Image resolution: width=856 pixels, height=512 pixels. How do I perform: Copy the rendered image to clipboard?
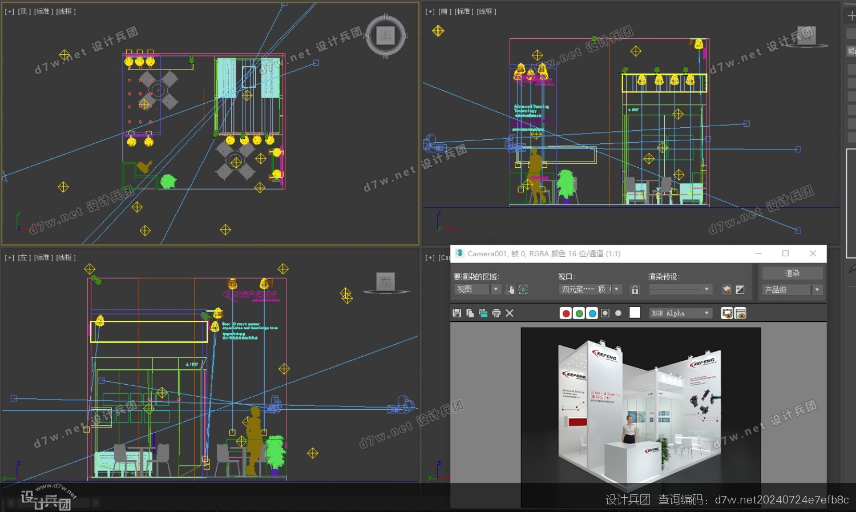tap(470, 313)
